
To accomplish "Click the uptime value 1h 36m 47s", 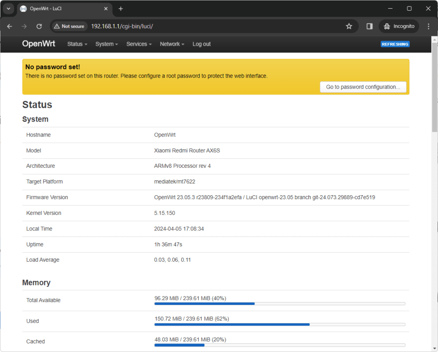I will click(x=168, y=245).
